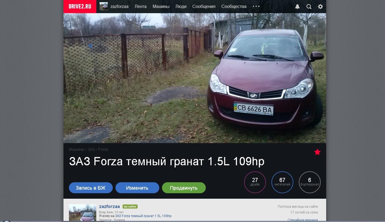Open the notifications bell icon
Viewport: 385px width, 222px height.
(297, 7)
